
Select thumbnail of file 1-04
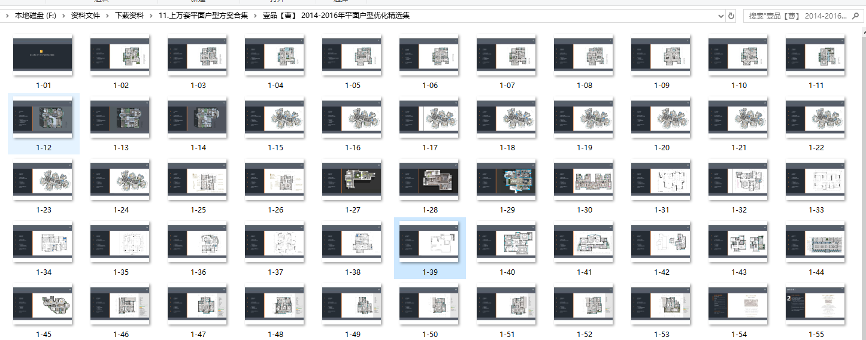click(x=274, y=54)
